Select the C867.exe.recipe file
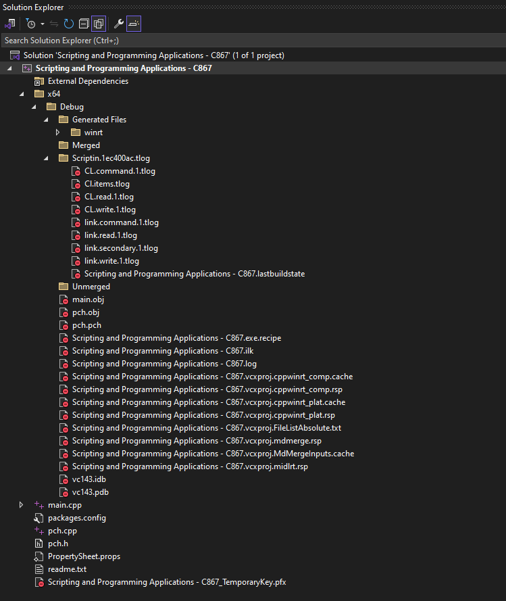The width and height of the screenshot is (506, 601). click(176, 338)
